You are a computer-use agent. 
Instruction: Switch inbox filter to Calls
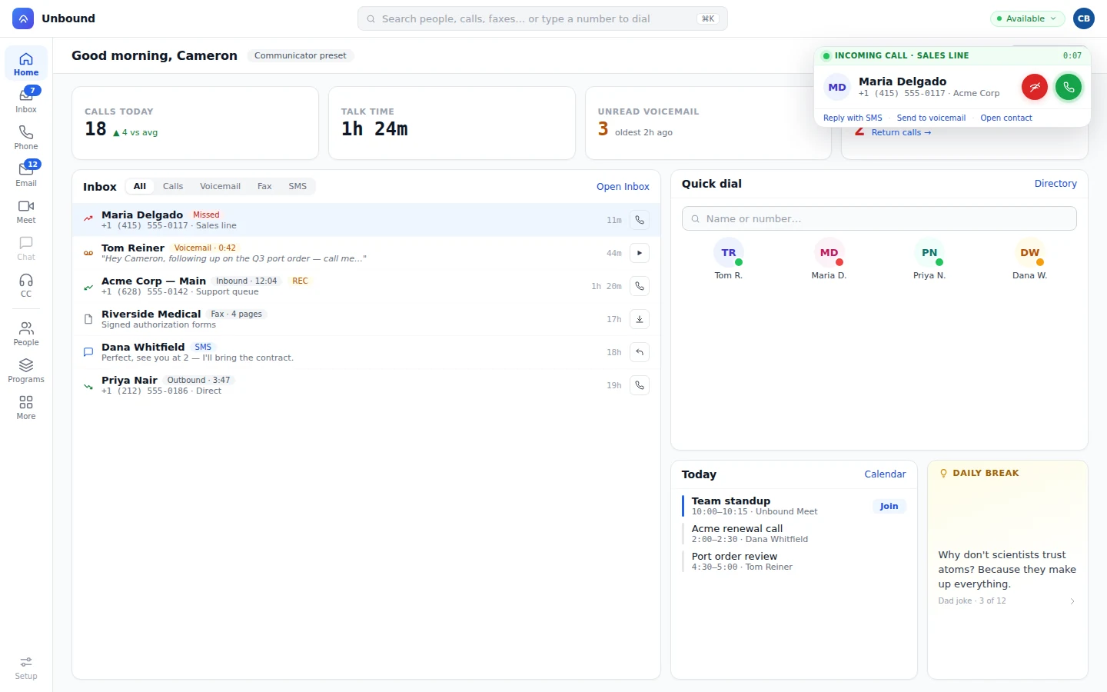point(173,186)
